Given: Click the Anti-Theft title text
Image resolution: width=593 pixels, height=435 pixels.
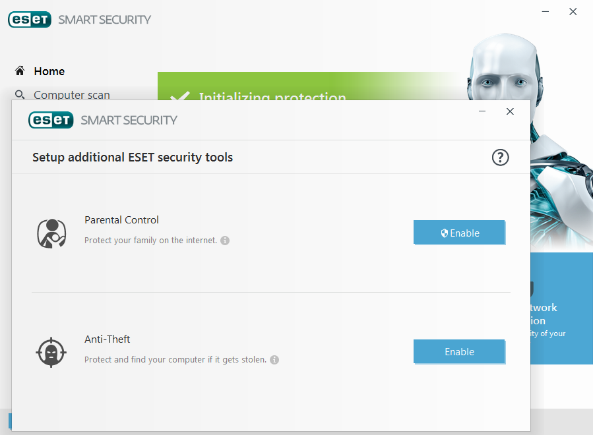Looking at the screenshot, I should (x=108, y=339).
